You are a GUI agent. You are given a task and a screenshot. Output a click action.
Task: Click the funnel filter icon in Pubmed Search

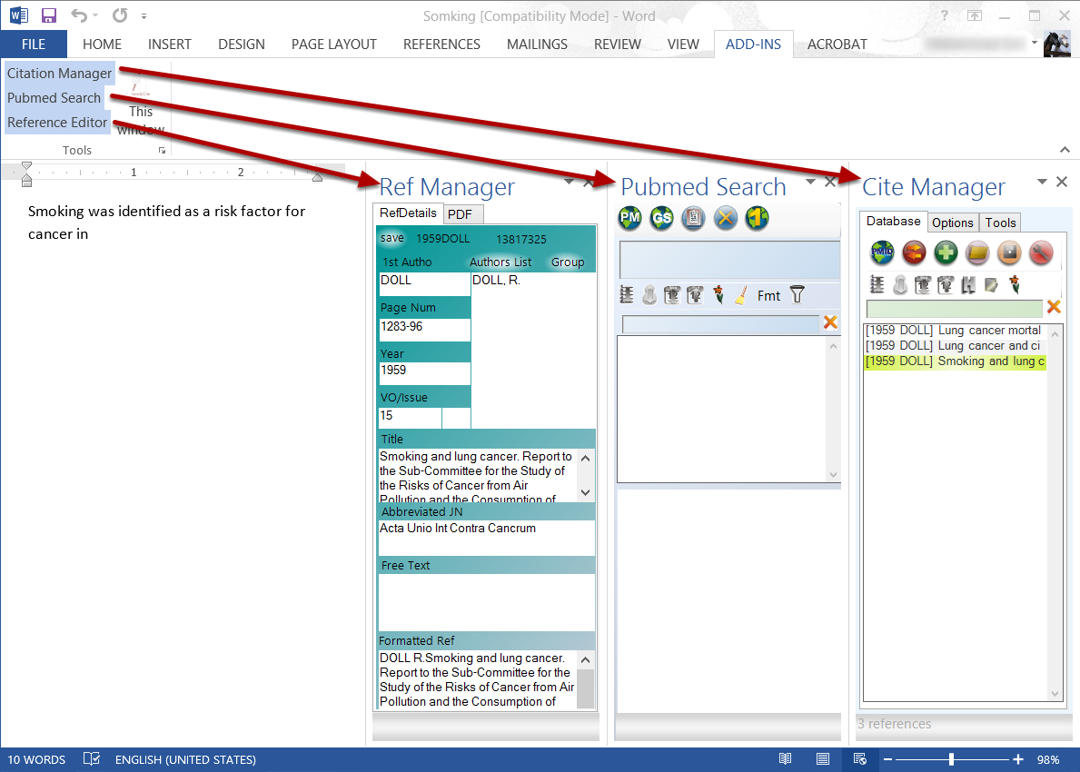pyautogui.click(x=797, y=294)
